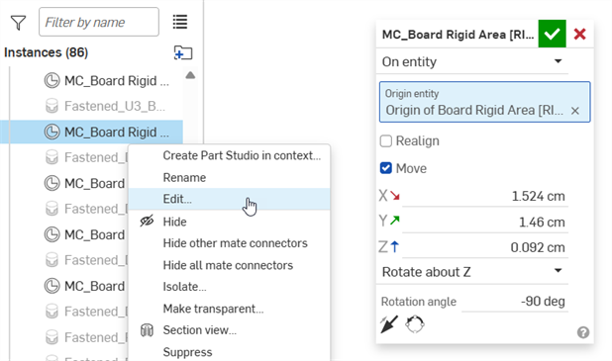
Task: Open the help question mark icon
Action: (x=583, y=332)
